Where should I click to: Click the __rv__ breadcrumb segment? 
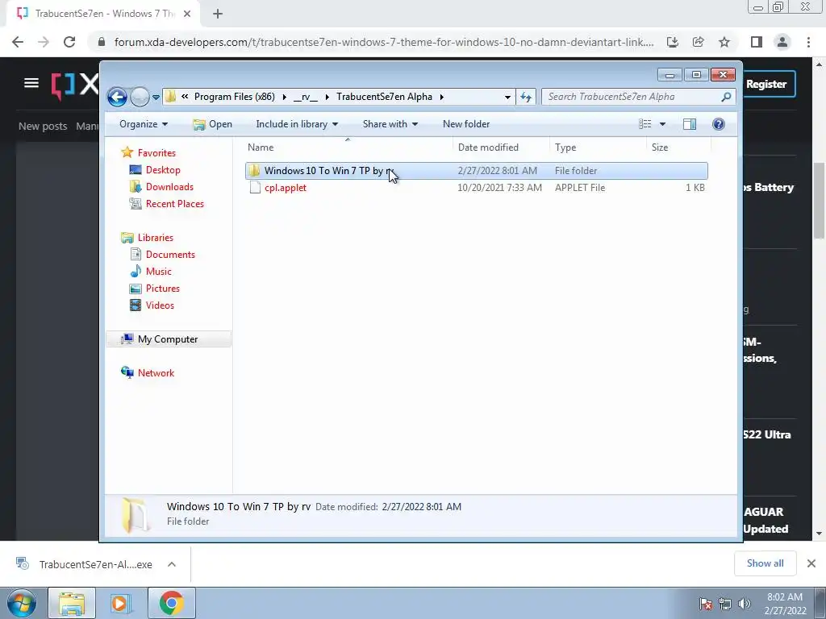tap(306, 97)
